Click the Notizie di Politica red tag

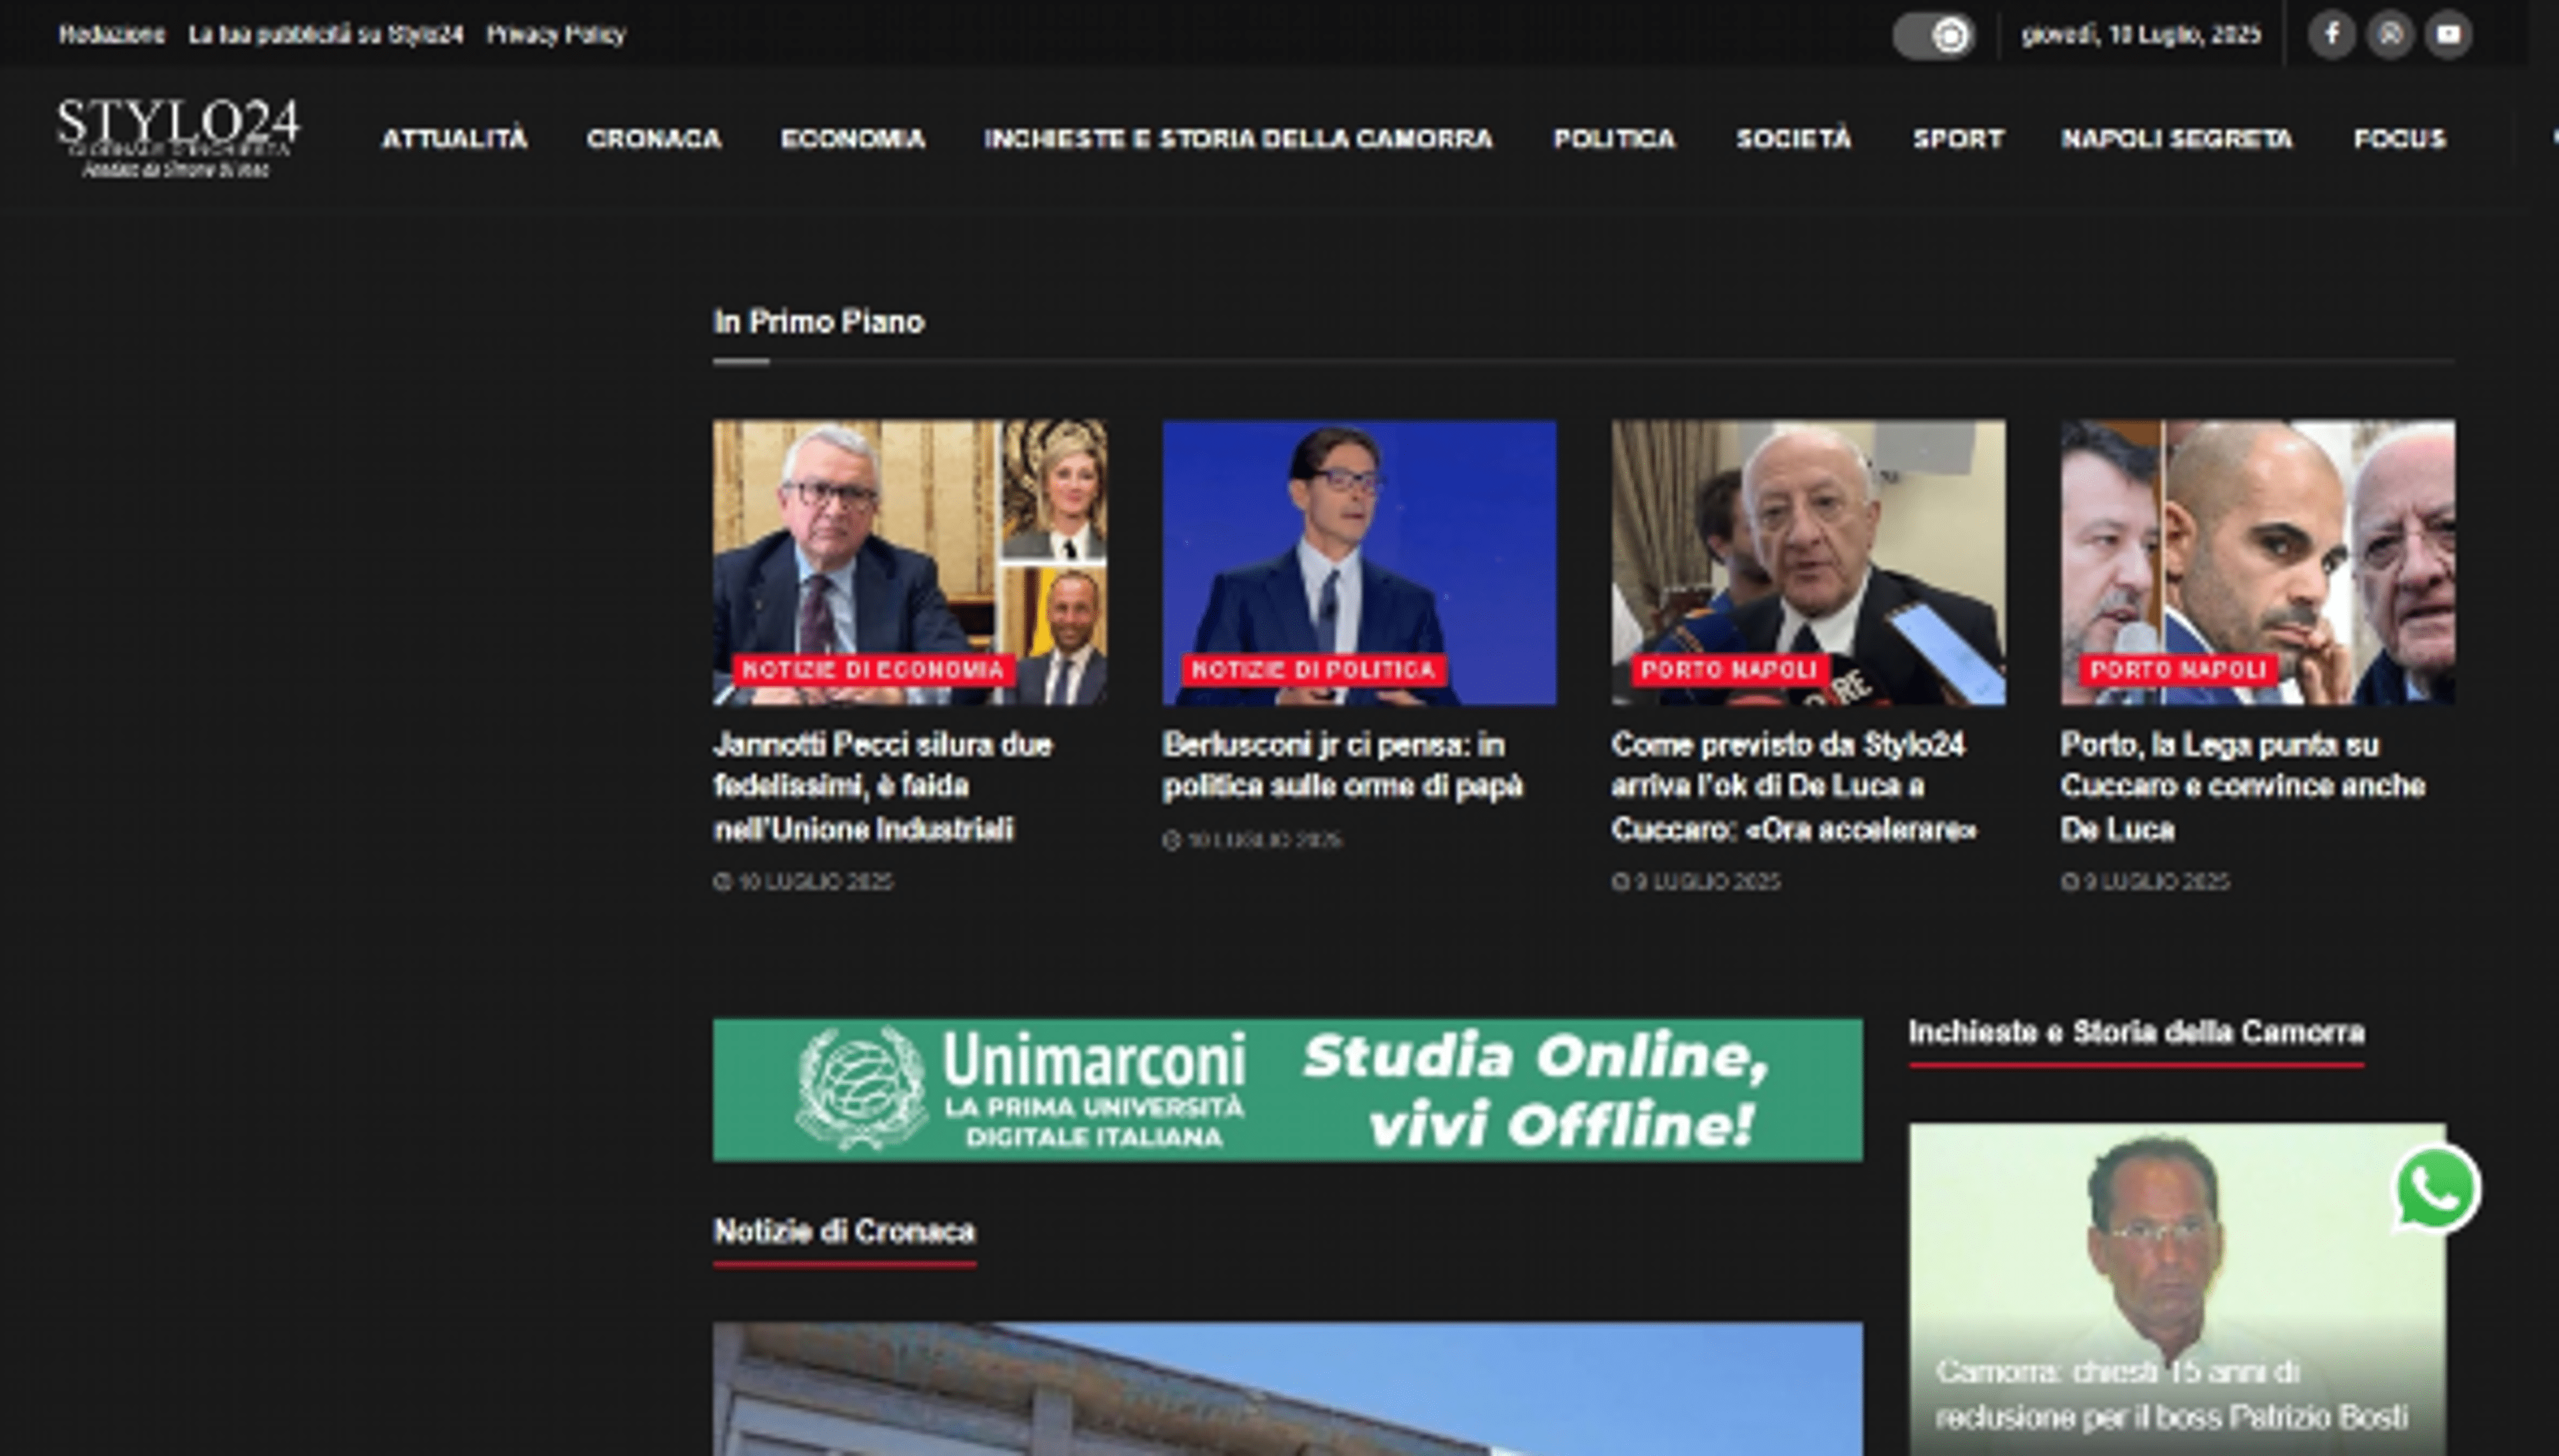[x=1313, y=670]
